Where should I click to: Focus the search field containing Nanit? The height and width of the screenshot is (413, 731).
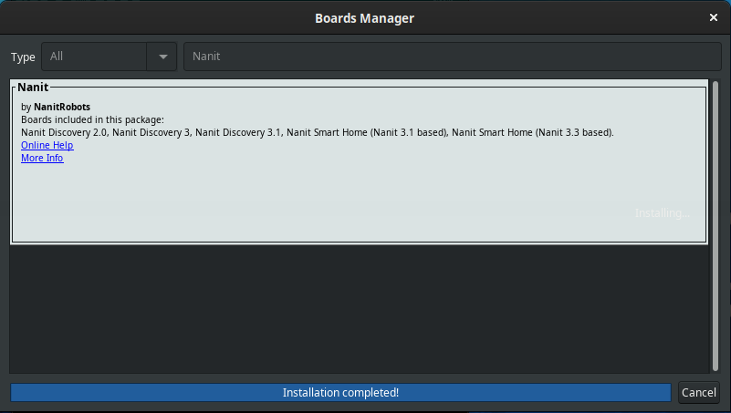click(x=453, y=57)
